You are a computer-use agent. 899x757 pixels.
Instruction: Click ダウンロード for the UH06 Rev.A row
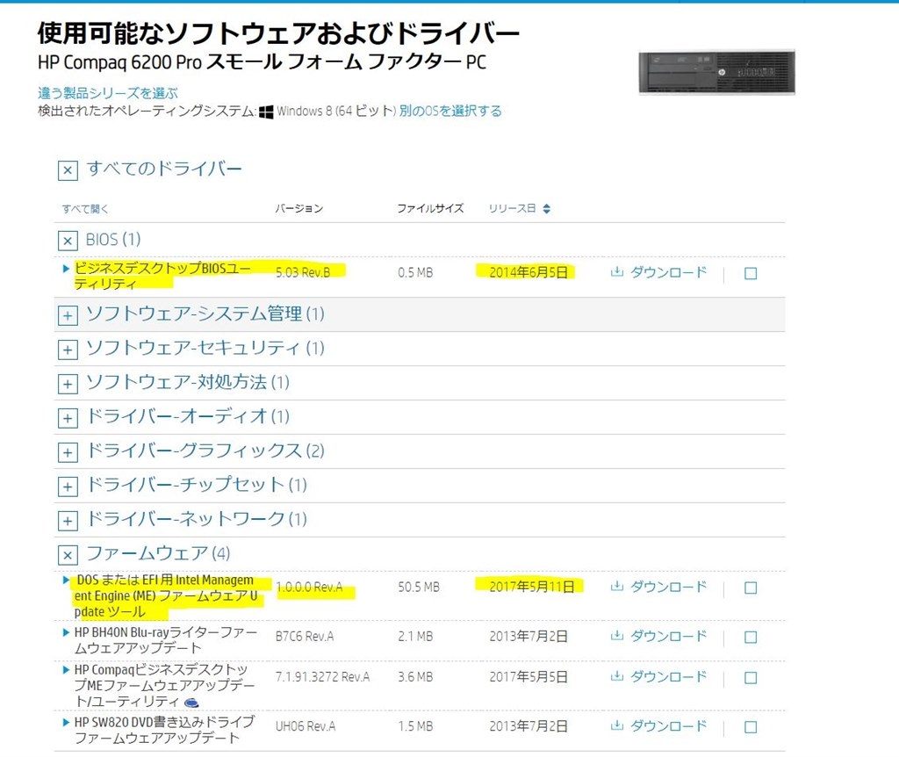pos(668,725)
